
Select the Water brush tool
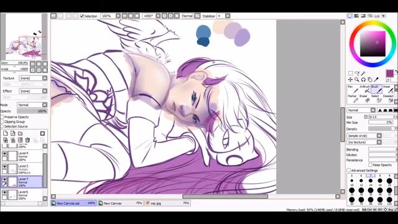point(388,90)
